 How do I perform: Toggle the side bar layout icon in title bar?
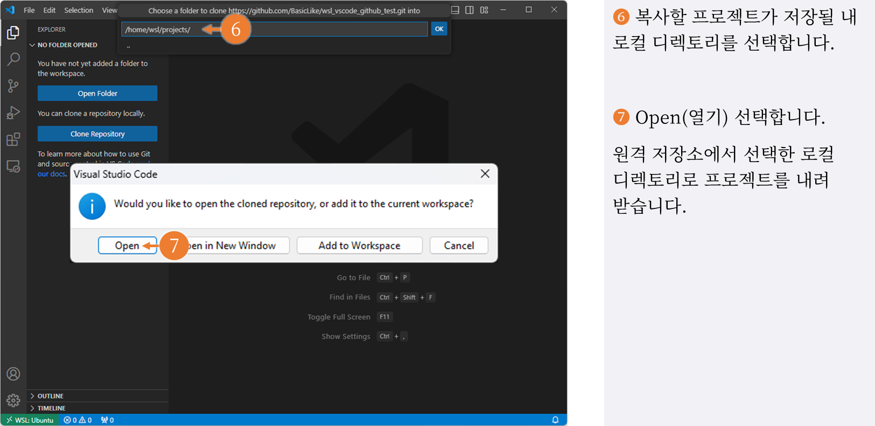click(x=470, y=10)
